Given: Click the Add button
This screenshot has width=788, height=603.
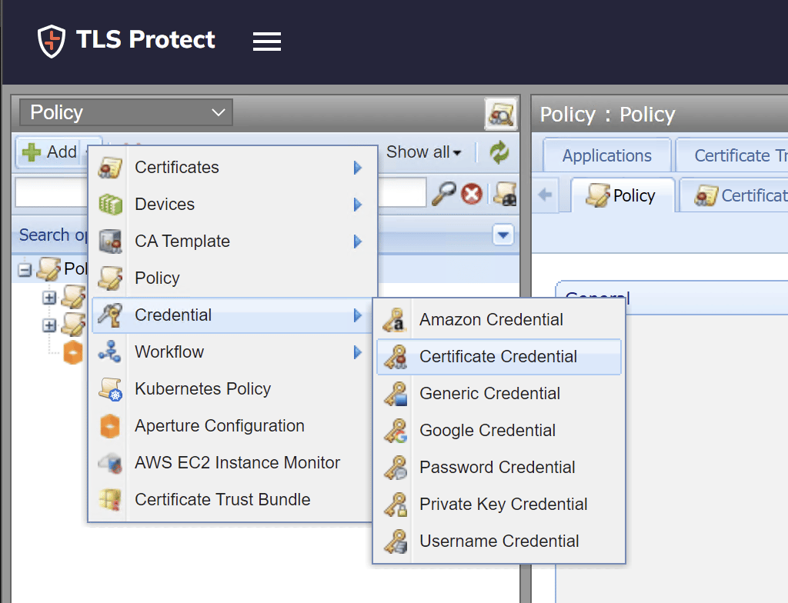Looking at the screenshot, I should point(49,152).
